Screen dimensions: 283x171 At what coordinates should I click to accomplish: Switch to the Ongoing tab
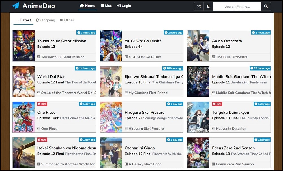tap(46, 20)
